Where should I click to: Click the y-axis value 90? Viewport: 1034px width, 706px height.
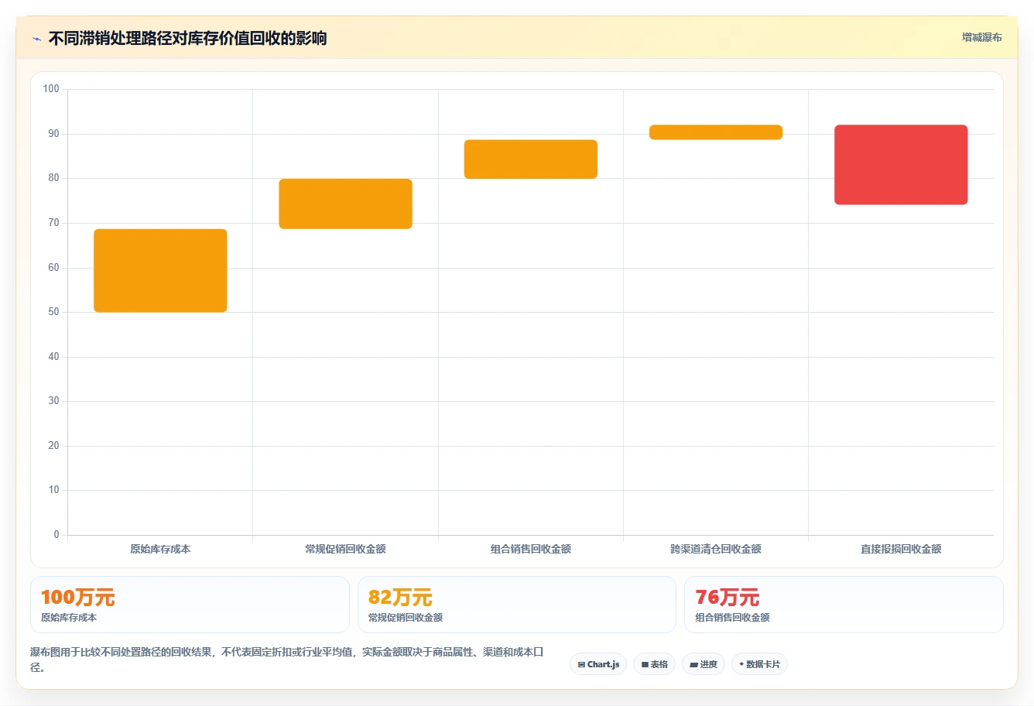pyautogui.click(x=53, y=134)
